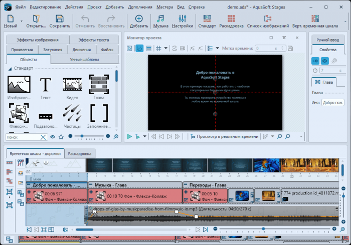Switch to the Раскадровка tab
The width and height of the screenshot is (351, 245).
click(x=80, y=152)
